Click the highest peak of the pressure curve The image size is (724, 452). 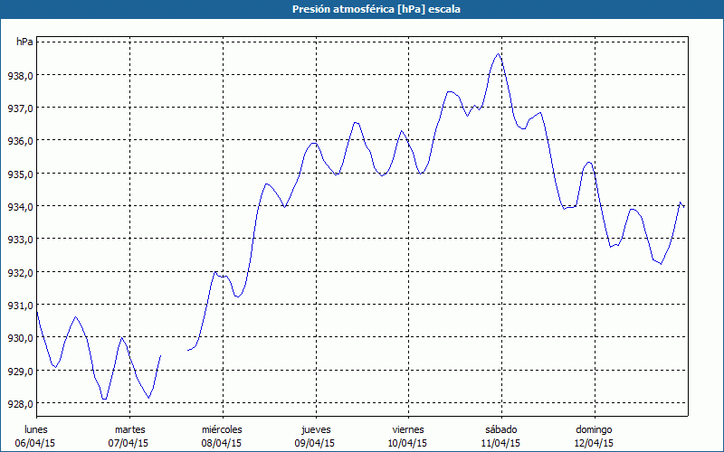click(x=499, y=54)
